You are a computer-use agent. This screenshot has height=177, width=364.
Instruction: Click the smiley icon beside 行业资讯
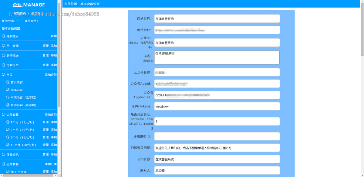(4, 154)
